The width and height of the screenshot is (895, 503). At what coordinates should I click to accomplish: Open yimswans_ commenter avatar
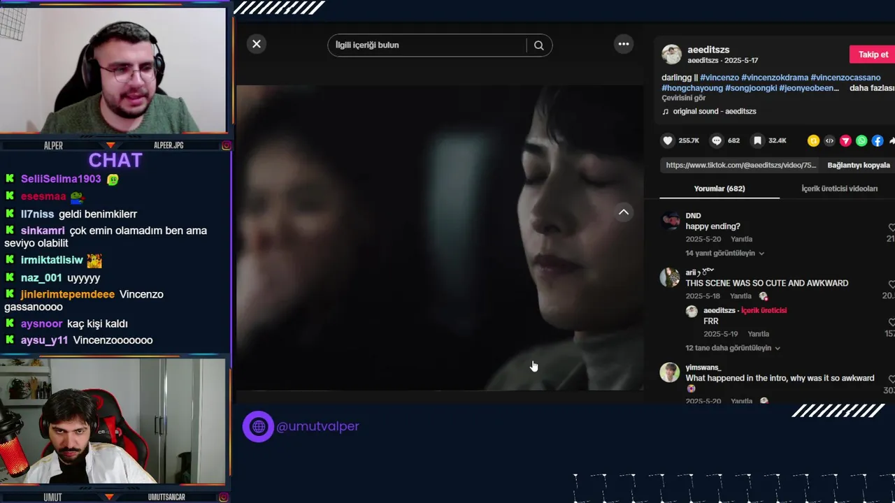pyautogui.click(x=670, y=372)
